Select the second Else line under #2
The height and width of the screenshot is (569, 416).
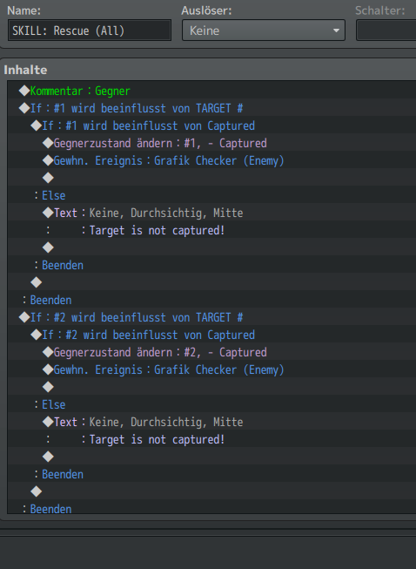211,404
